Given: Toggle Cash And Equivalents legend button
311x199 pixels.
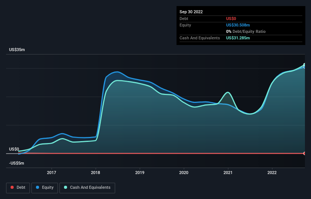Looking at the screenshot, I should pyautogui.click(x=87, y=188).
